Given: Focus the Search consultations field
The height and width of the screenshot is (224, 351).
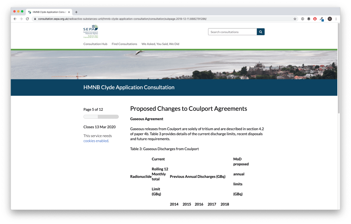Looking at the screenshot, I should pyautogui.click(x=232, y=32).
